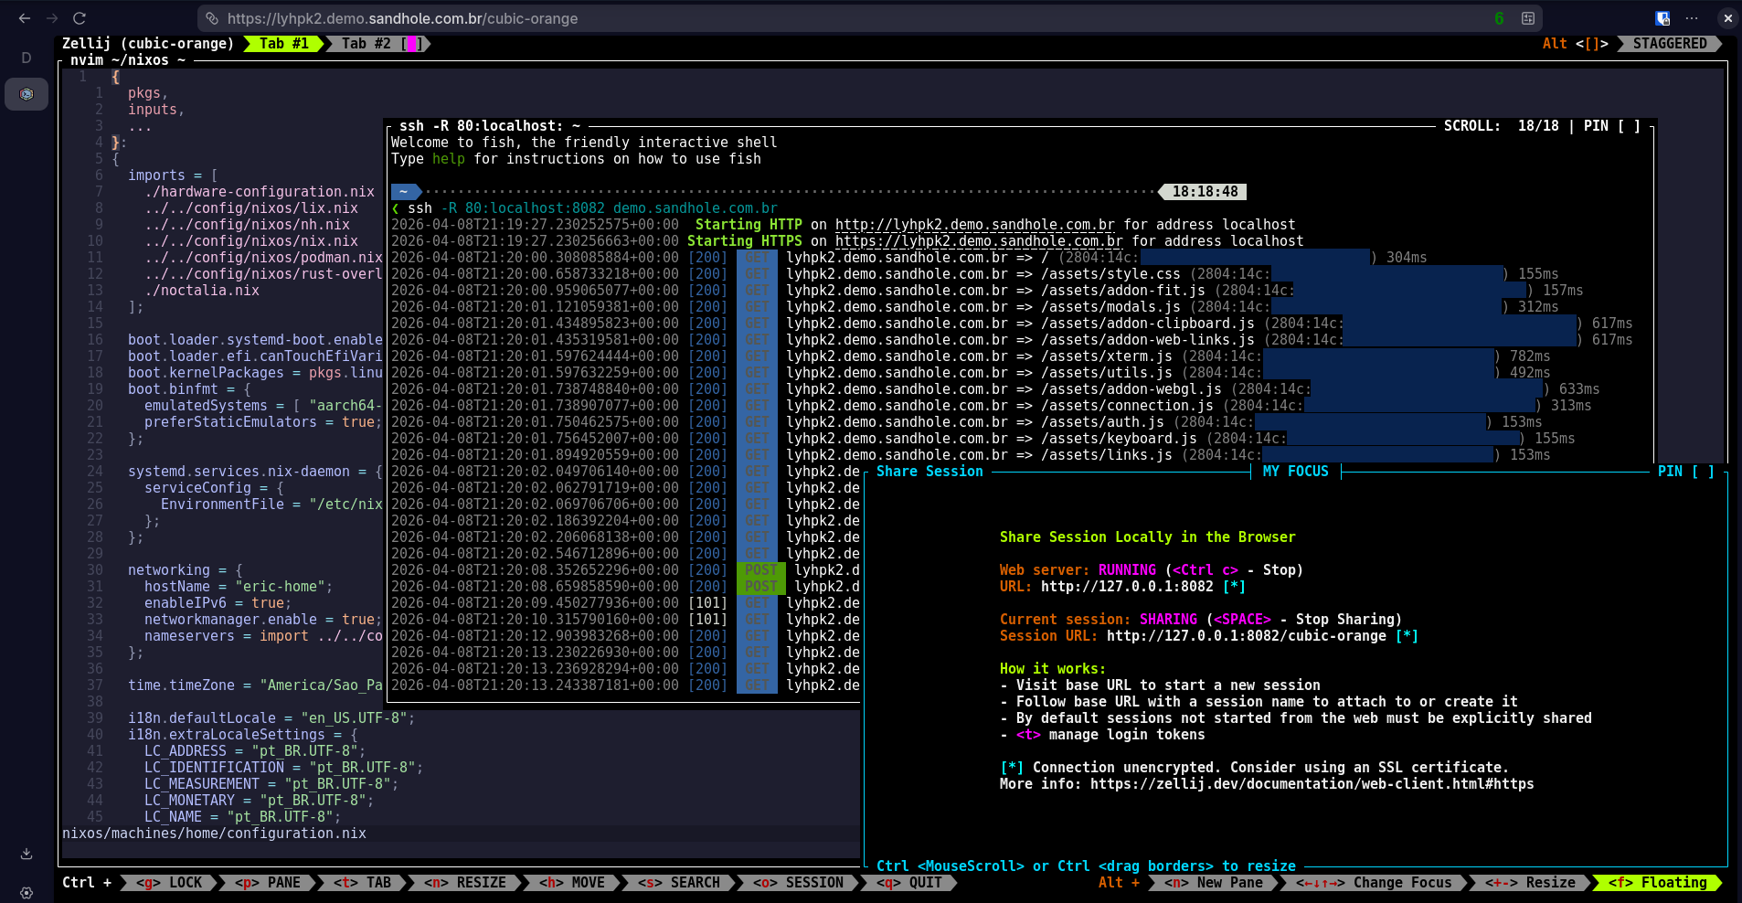1742x903 pixels.
Task: Toggle the Floating panes indicator
Action: point(1657,883)
